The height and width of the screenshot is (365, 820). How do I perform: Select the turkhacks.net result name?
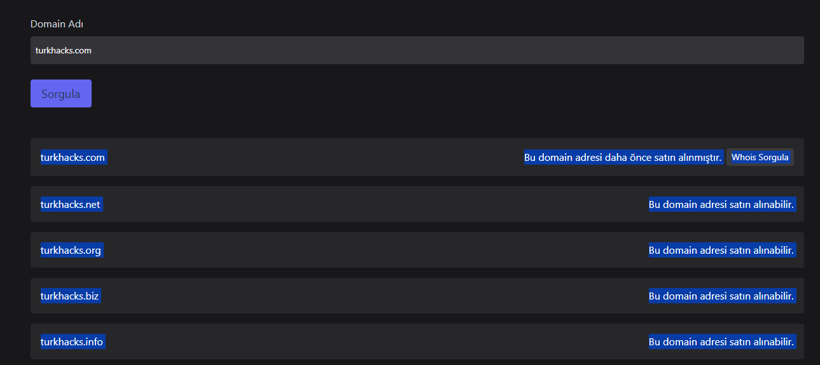point(71,204)
